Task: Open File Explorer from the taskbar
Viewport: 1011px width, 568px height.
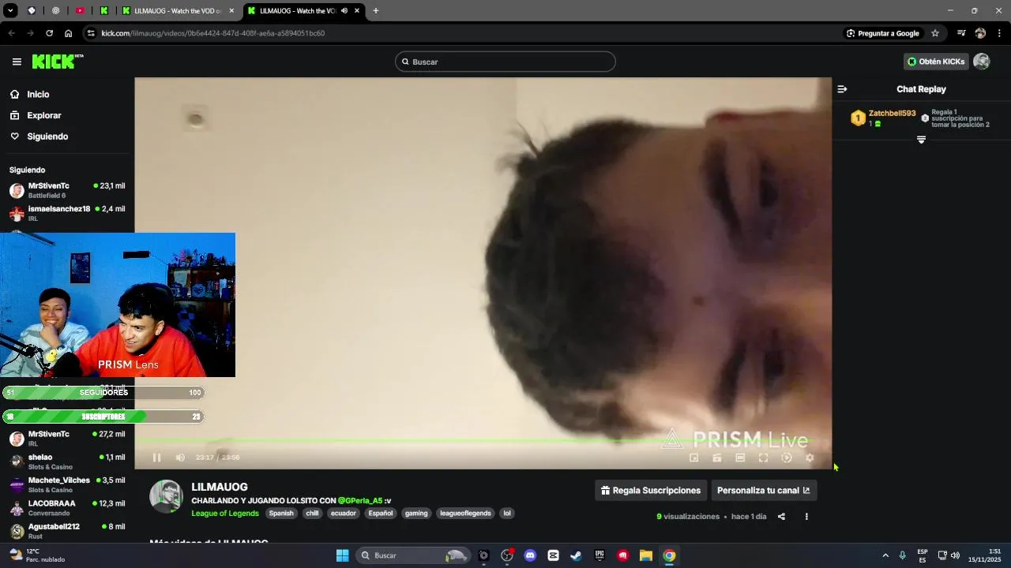Action: tap(645, 555)
